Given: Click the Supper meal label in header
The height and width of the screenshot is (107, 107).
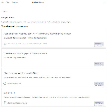Looking at the screenshot, I should click(x=15, y=2).
